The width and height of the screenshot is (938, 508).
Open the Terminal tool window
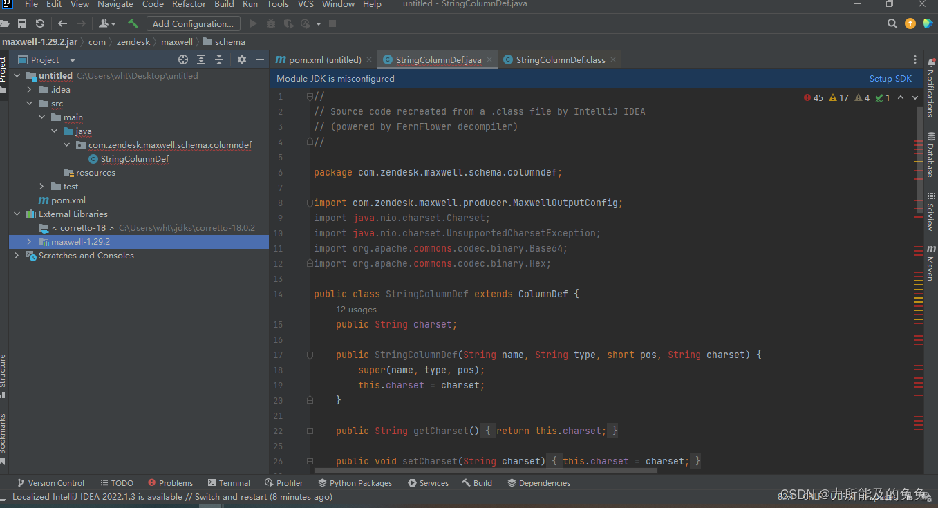click(228, 483)
